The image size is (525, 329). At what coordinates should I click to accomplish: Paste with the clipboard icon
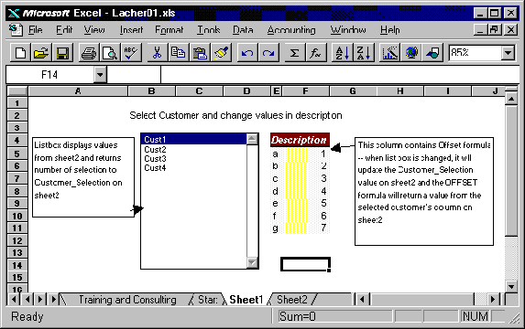pos(200,53)
